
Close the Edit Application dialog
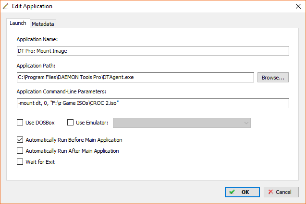298,6
